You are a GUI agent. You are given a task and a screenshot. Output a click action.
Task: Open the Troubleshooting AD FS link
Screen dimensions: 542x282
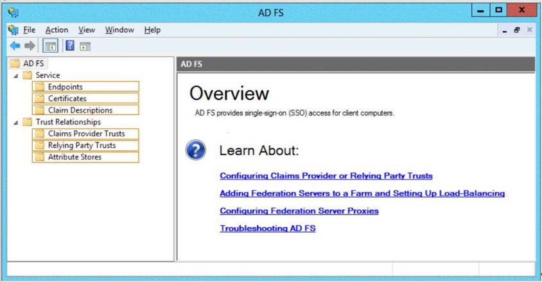click(268, 229)
